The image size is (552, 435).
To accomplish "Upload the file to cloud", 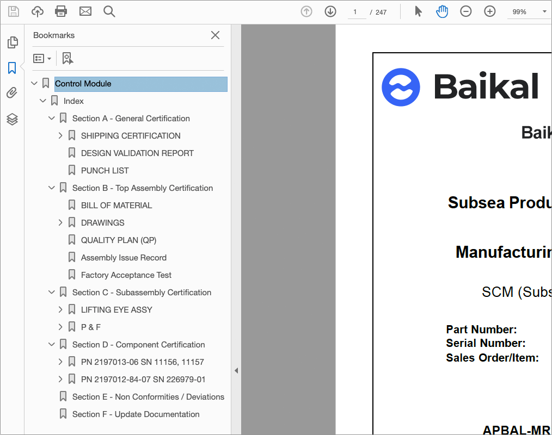I will point(38,11).
